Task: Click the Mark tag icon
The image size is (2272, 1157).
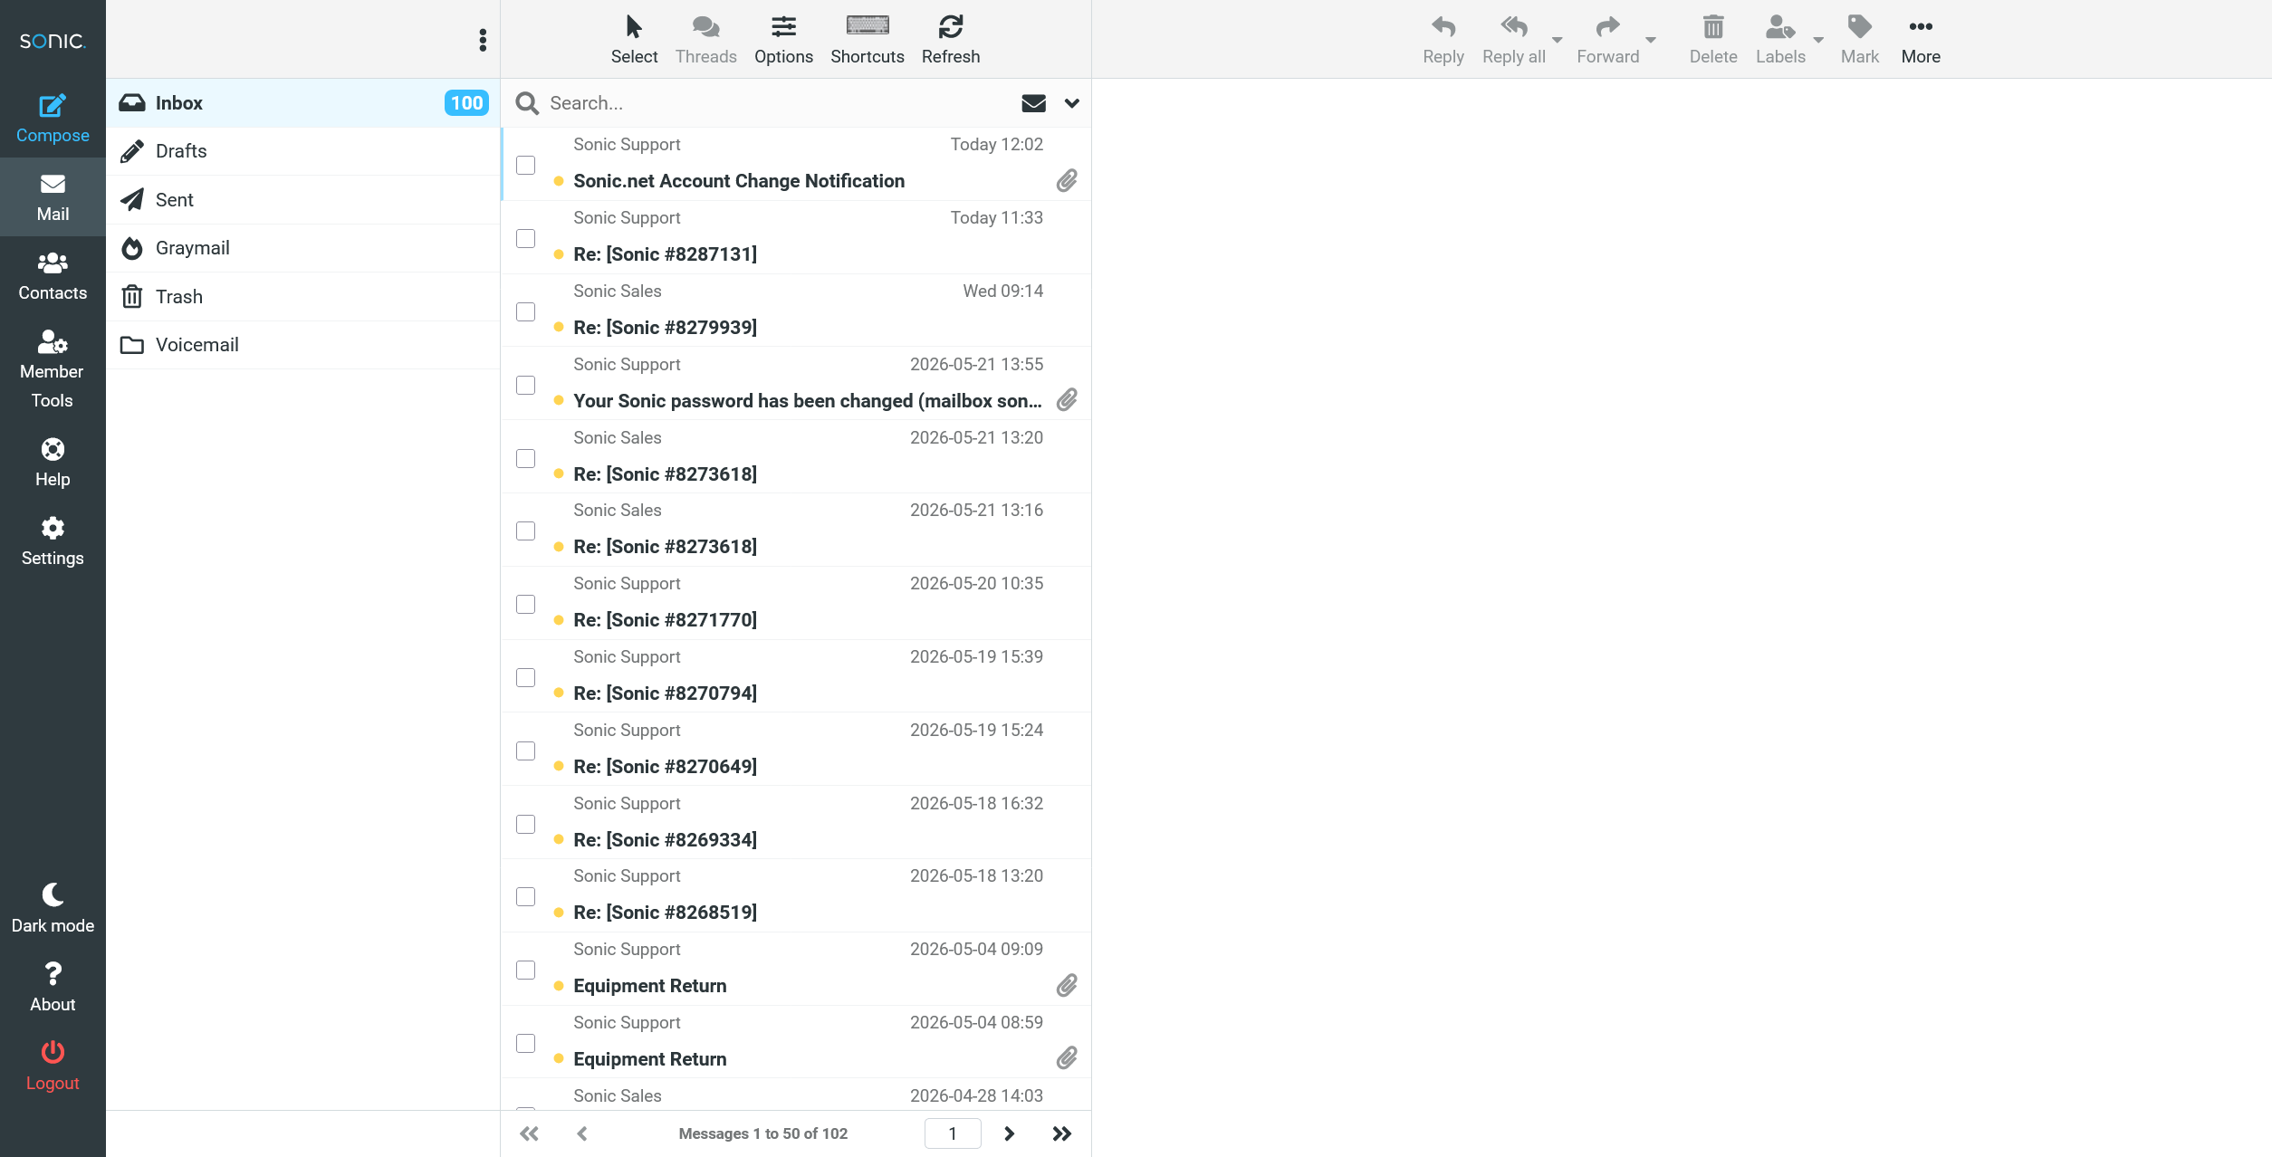Action: coord(1859,40)
